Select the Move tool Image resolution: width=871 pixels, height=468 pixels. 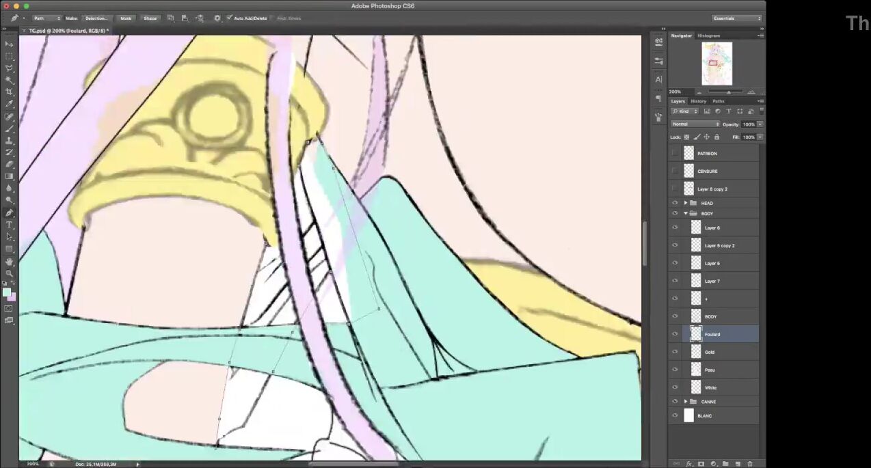(x=9, y=44)
